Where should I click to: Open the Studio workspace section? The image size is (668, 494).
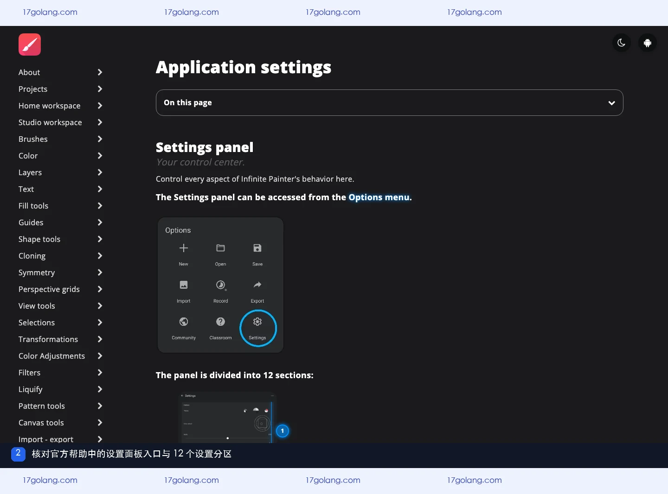(x=50, y=122)
